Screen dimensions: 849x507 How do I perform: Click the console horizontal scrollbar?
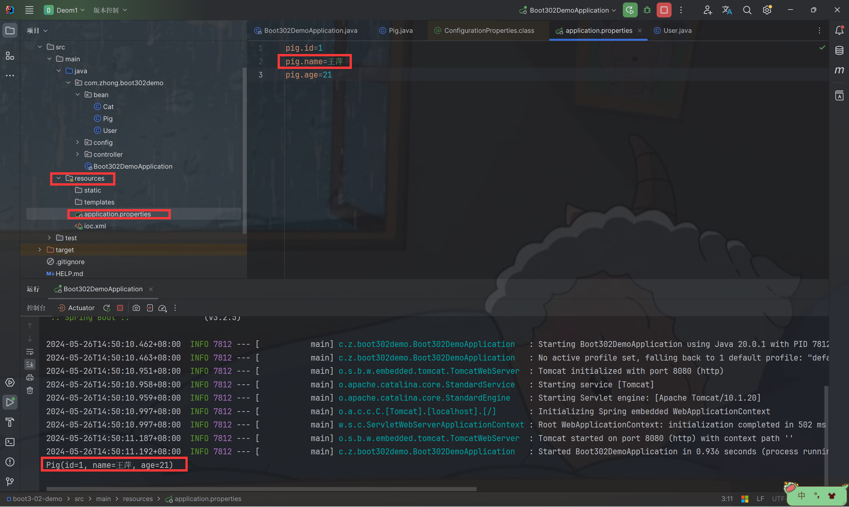[x=261, y=489]
